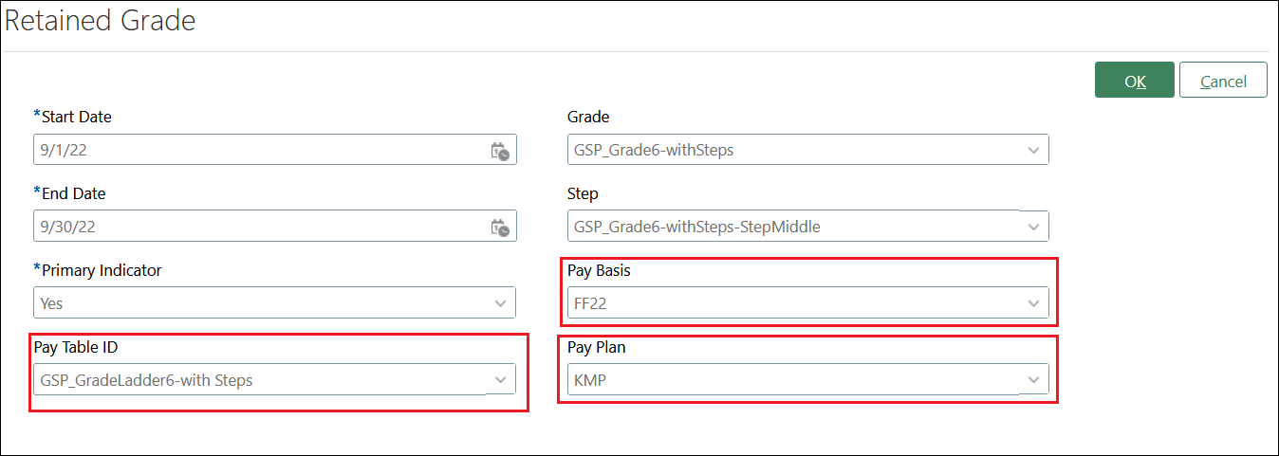This screenshot has height=456, width=1279.
Task: Expand the Step dropdown arrow
Action: pyautogui.click(x=1033, y=227)
